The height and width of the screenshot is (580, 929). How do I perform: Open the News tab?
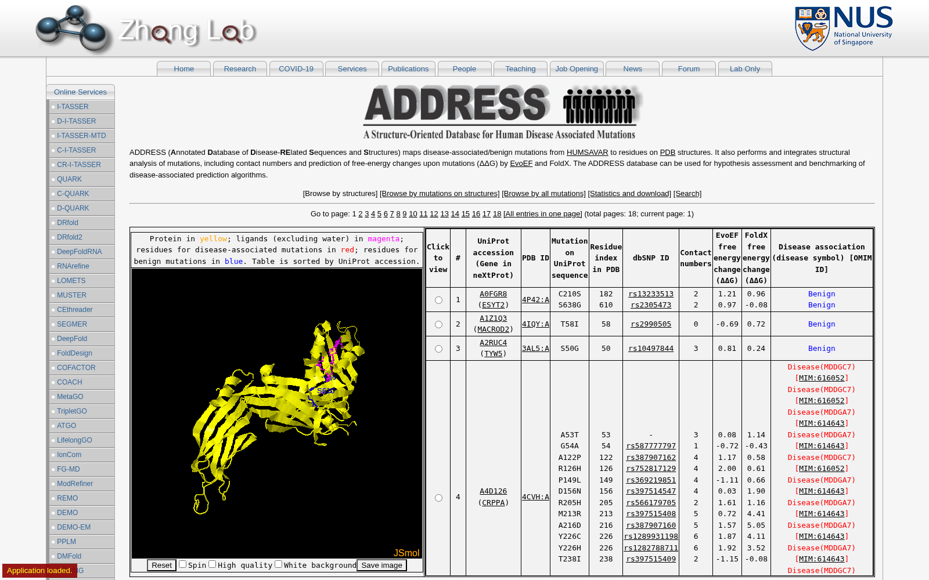[x=633, y=68]
